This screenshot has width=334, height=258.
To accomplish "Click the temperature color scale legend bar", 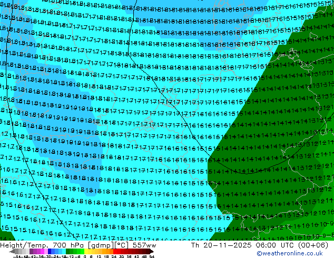I will tap(81, 251).
